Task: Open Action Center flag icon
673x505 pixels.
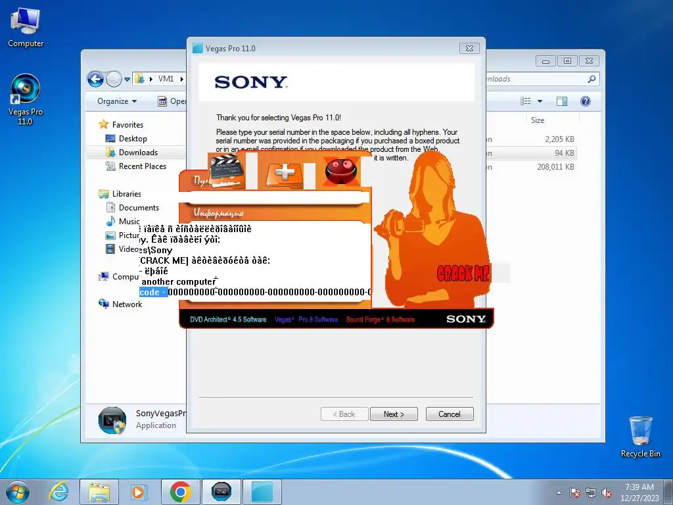Action: [x=575, y=493]
